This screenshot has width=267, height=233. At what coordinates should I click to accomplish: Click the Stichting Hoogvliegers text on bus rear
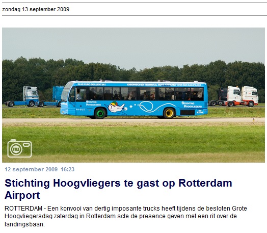pyautogui.click(x=192, y=105)
